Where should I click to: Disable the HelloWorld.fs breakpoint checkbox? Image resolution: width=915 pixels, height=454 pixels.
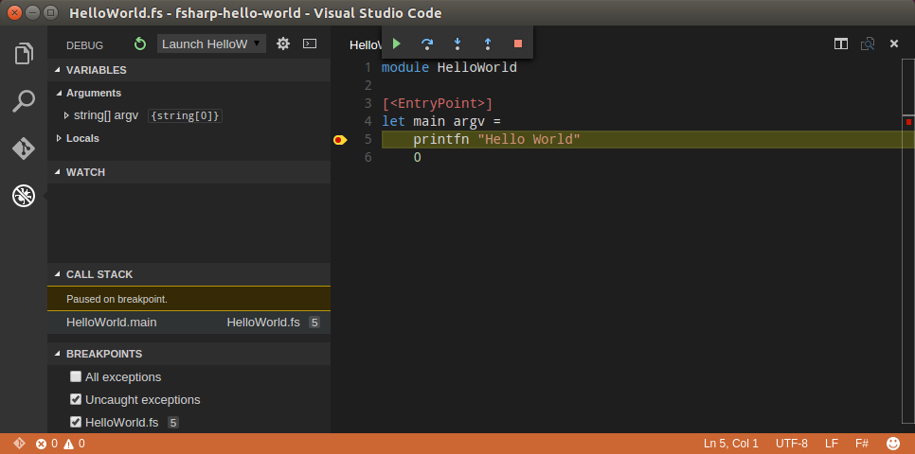(75, 422)
